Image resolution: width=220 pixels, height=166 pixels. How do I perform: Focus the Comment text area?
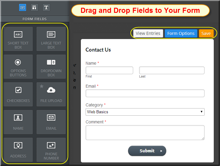[145, 132]
